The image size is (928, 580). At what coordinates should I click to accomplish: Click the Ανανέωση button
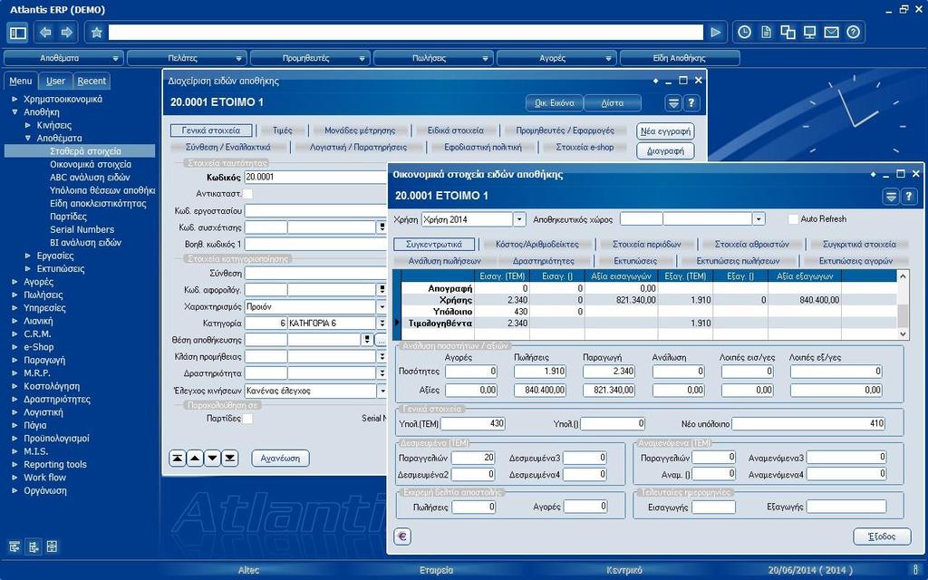281,458
